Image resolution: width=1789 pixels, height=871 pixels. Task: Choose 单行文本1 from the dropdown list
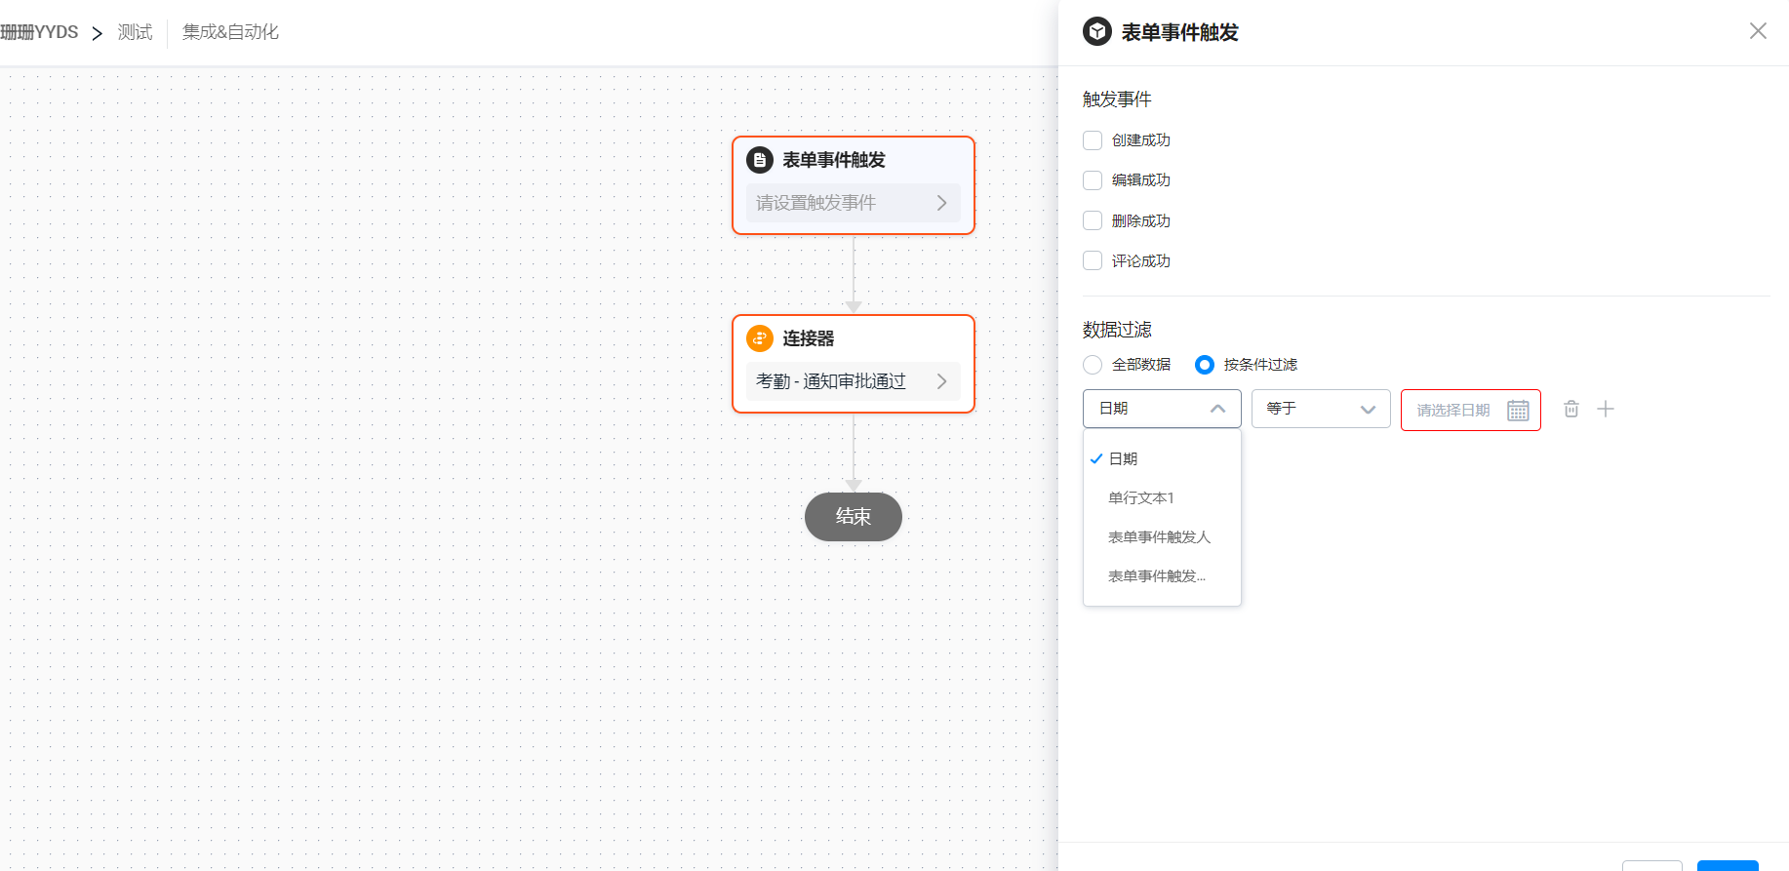point(1162,497)
